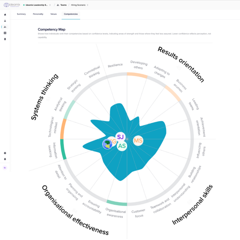
Task: Click the green Information seeking ring segment
Action: (x=62, y=149)
